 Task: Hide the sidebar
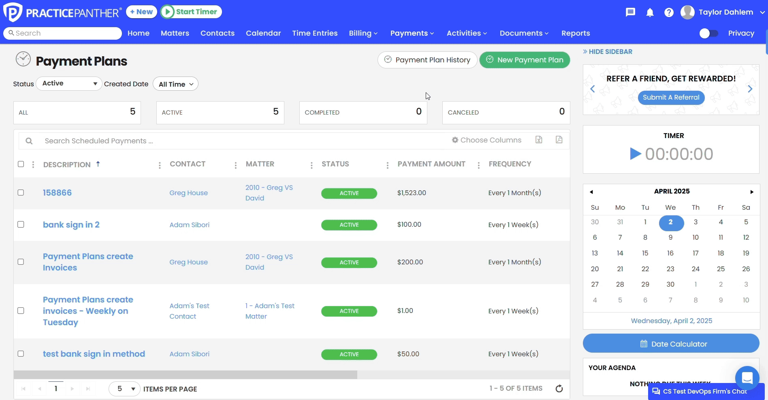[x=607, y=51]
